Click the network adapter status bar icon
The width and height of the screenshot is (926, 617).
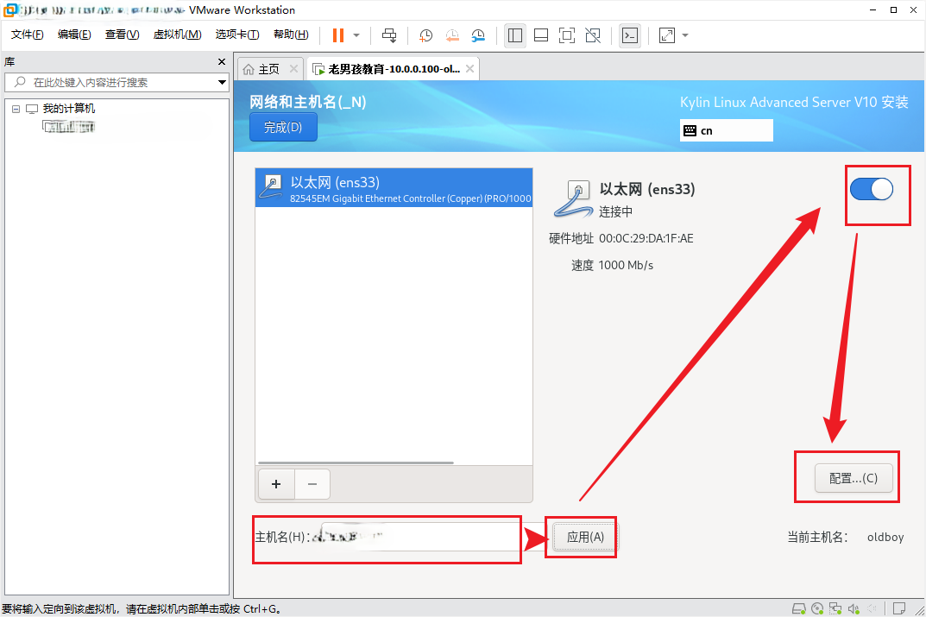pos(835,608)
